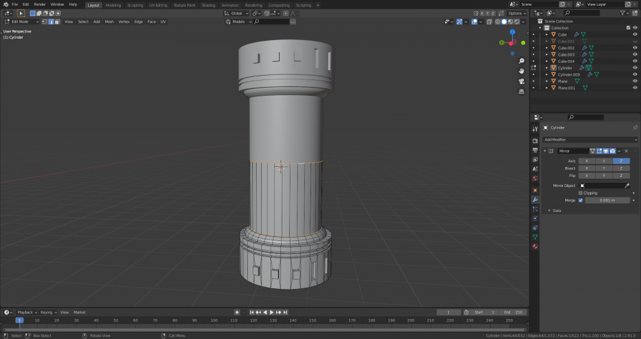Open the Particles properties tab
This screenshot has width=641, height=339.
pos(535,209)
